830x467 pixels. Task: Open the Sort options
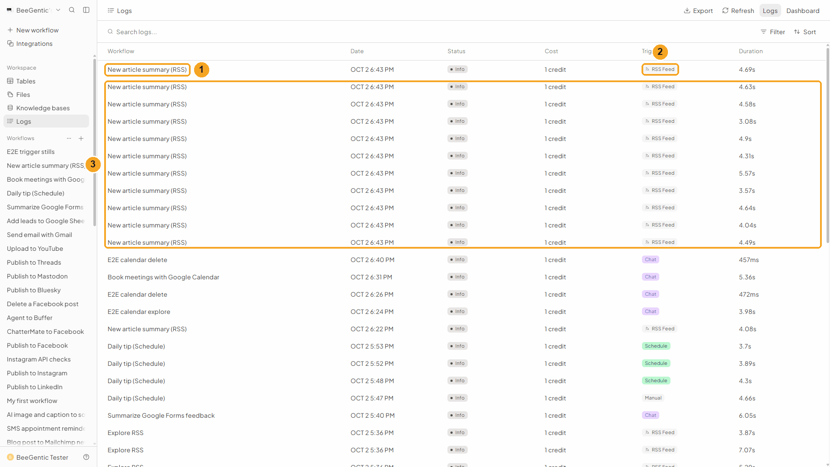tap(805, 32)
